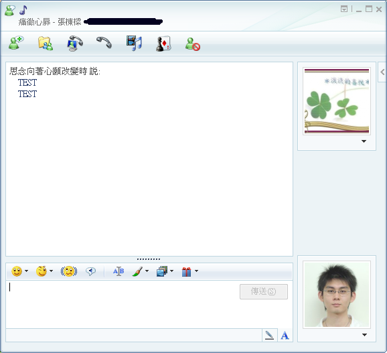Image resolution: width=387 pixels, height=353 pixels.
Task: Click the music note icon in title bar
Action: point(23,10)
